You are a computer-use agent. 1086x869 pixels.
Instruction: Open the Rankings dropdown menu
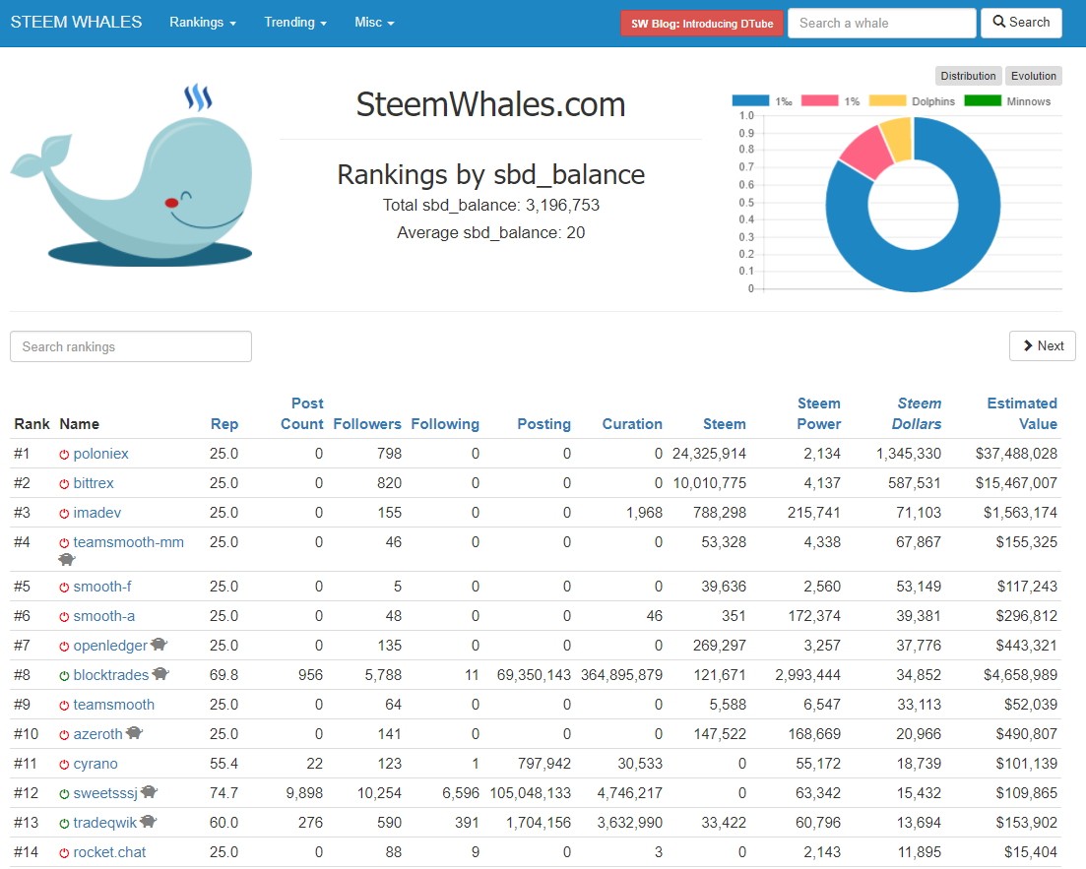(x=203, y=23)
